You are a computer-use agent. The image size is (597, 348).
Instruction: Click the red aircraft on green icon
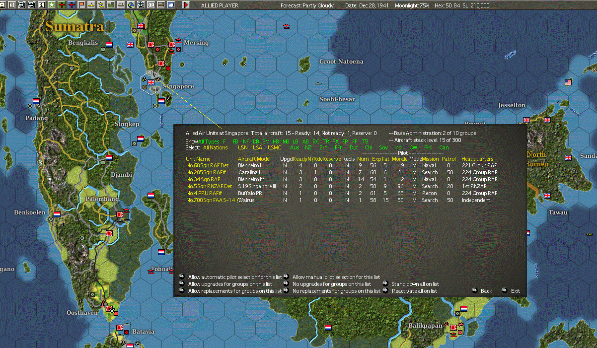[x=62, y=5]
